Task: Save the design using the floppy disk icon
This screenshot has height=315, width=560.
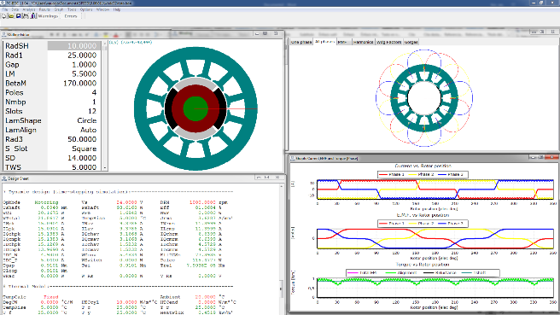Action: [18, 15]
